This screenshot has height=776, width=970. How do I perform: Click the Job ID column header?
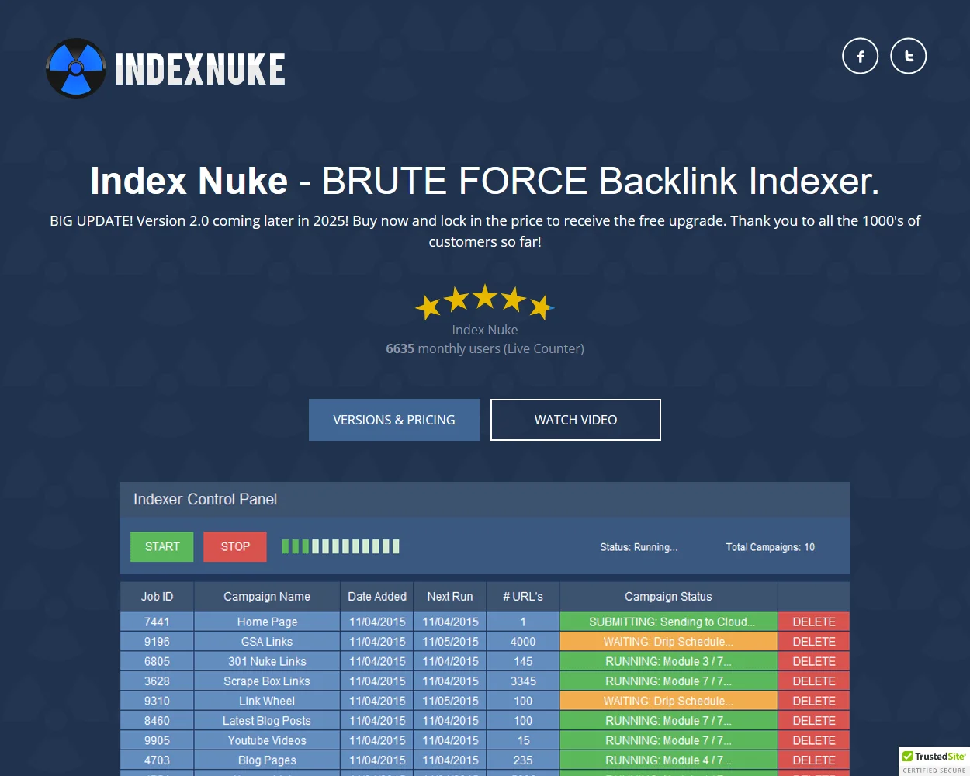coord(157,596)
